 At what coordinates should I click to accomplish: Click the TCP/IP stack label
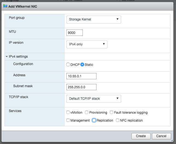[19, 97]
